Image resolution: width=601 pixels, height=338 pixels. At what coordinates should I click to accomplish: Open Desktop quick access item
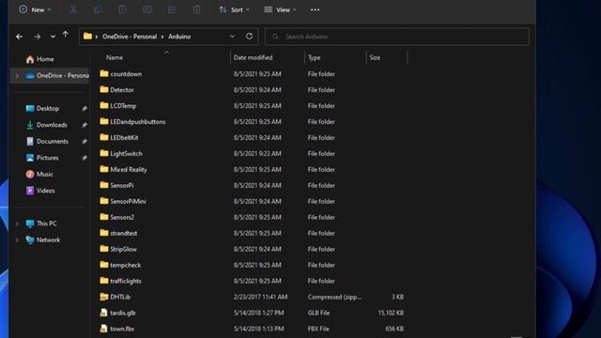coord(42,109)
